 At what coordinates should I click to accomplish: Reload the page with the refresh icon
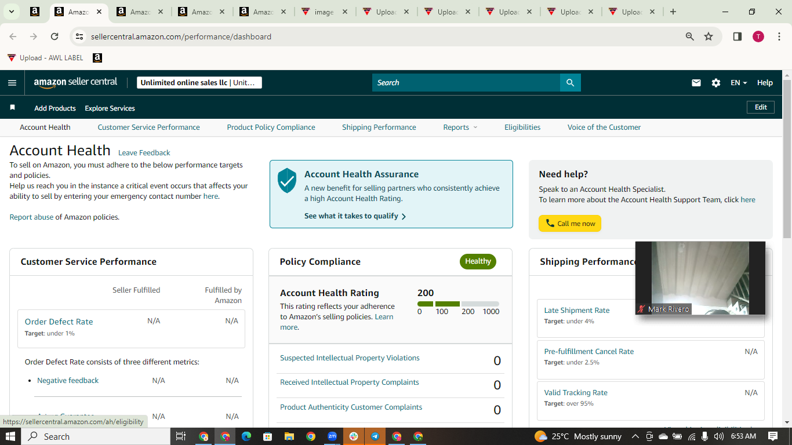55,37
